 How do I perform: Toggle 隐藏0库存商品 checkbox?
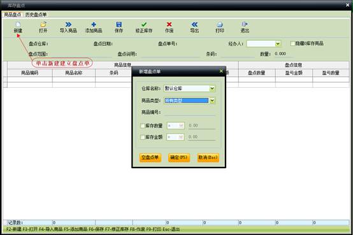(x=292, y=43)
